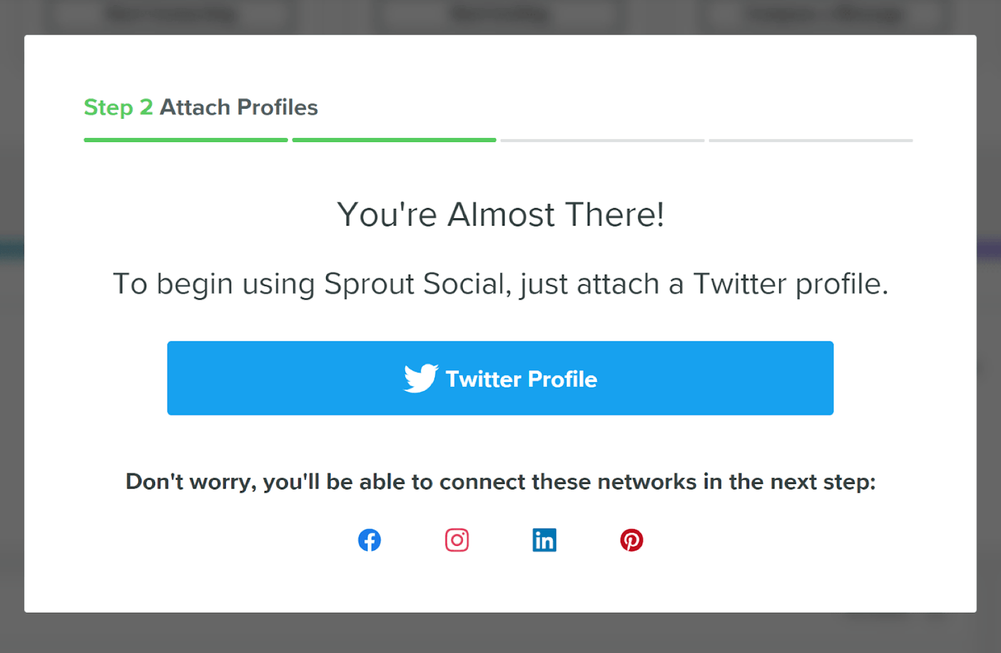
Task: Attach a profile via Twitter Profile label
Action: click(521, 379)
